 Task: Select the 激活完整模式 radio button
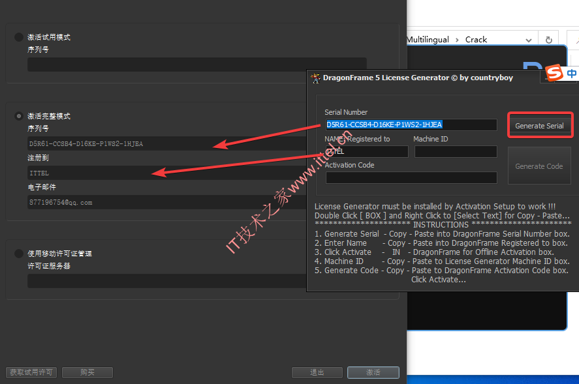coord(19,116)
